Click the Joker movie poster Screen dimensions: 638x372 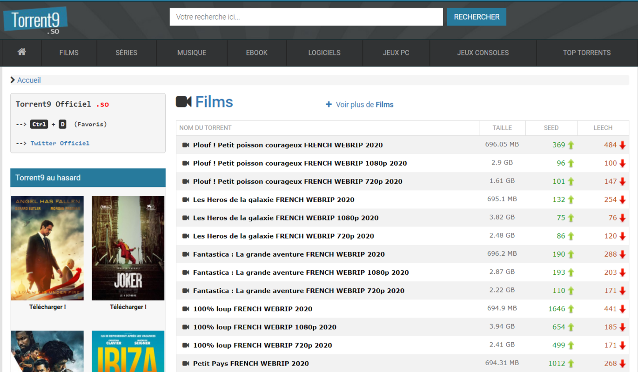(x=128, y=248)
